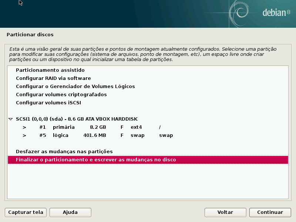Click the arrow beside partition #1
This screenshot has width=296, height=222.
pyautogui.click(x=24, y=127)
